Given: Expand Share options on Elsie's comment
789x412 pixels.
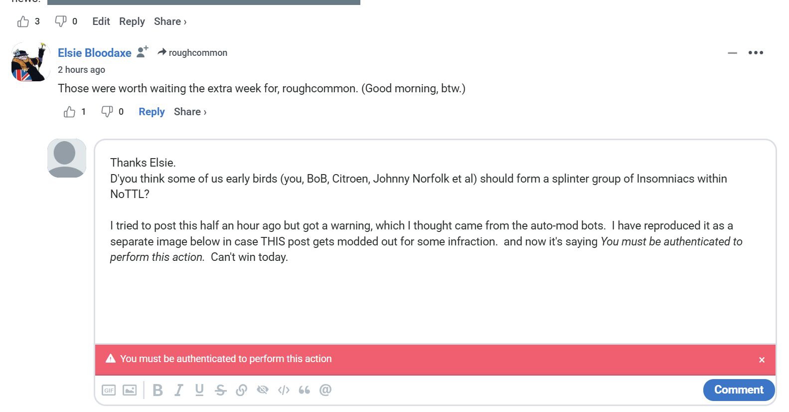Looking at the screenshot, I should (190, 112).
